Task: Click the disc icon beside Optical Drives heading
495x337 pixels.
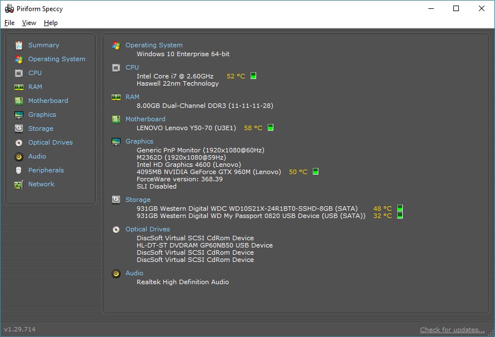Action: pyautogui.click(x=116, y=230)
